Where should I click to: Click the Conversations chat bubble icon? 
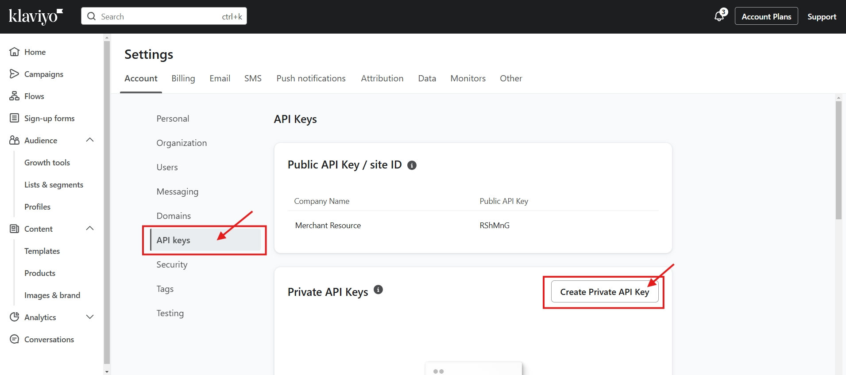point(15,339)
